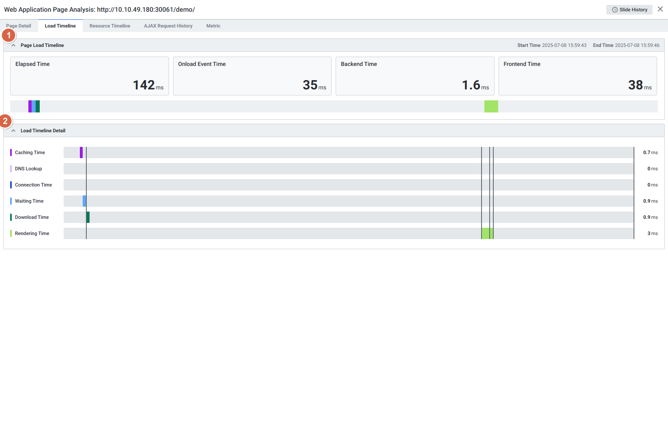Click the Onload Event Time card
The image size is (668, 430).
pyautogui.click(x=252, y=76)
